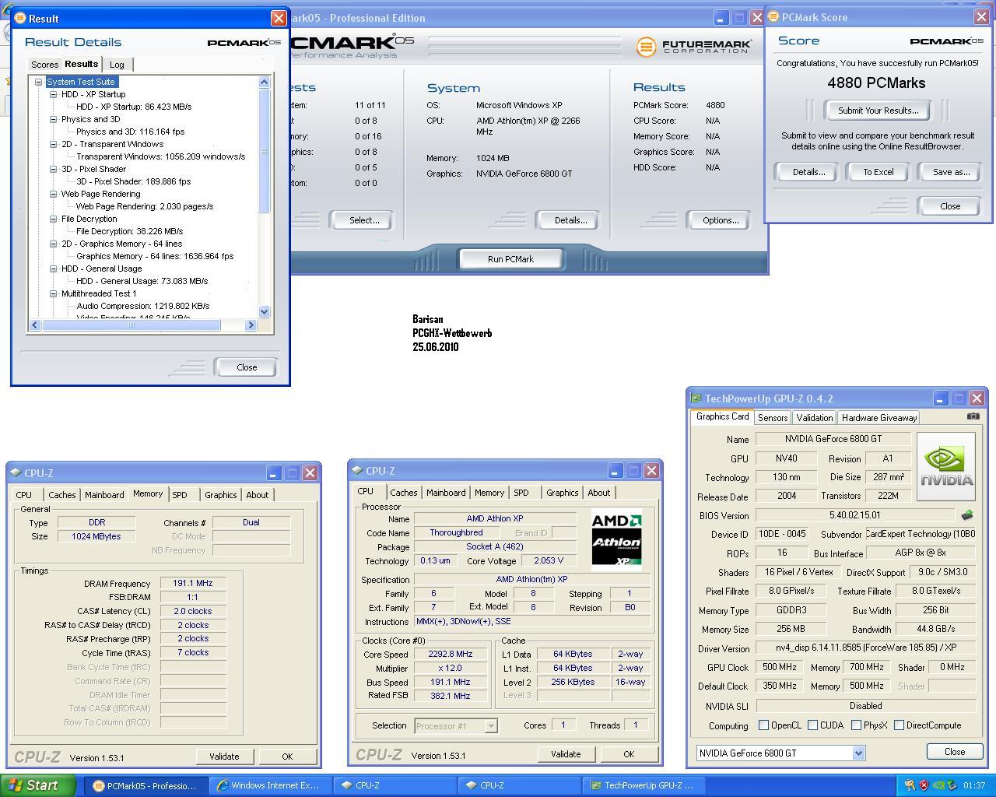This screenshot has height=797, width=996.
Task: Click the scroll down arrow in Result tree
Action: [264, 311]
